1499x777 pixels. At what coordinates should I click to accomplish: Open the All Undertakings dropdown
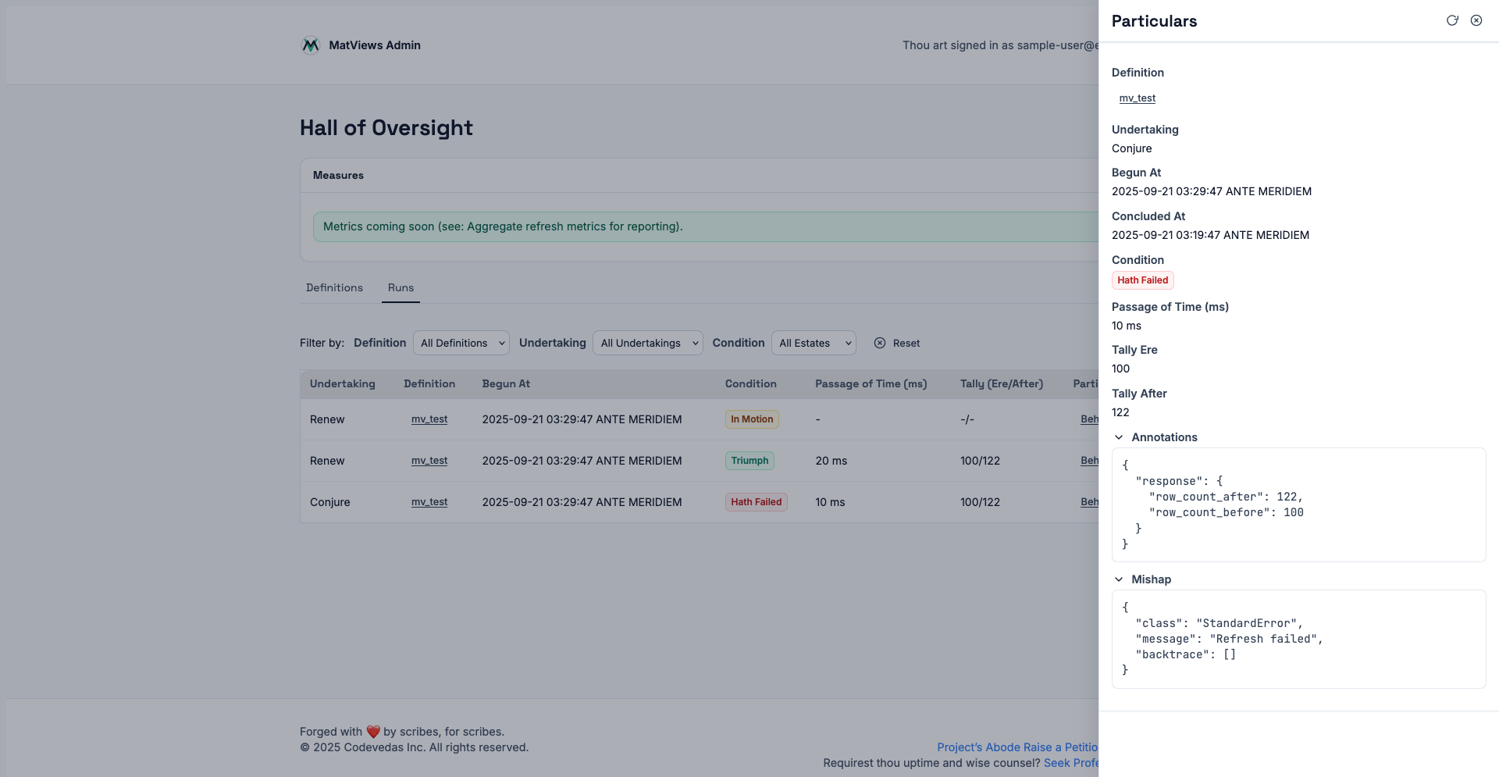click(647, 343)
